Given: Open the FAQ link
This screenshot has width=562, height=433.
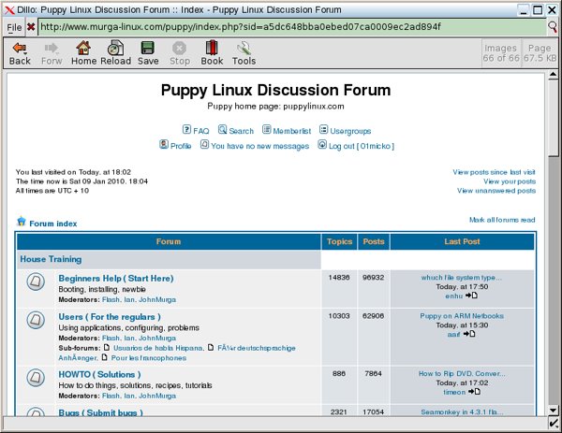Looking at the screenshot, I should pyautogui.click(x=200, y=131).
